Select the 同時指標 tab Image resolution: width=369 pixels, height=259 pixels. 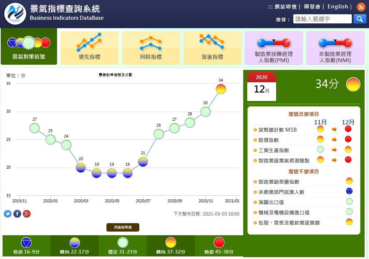click(151, 48)
